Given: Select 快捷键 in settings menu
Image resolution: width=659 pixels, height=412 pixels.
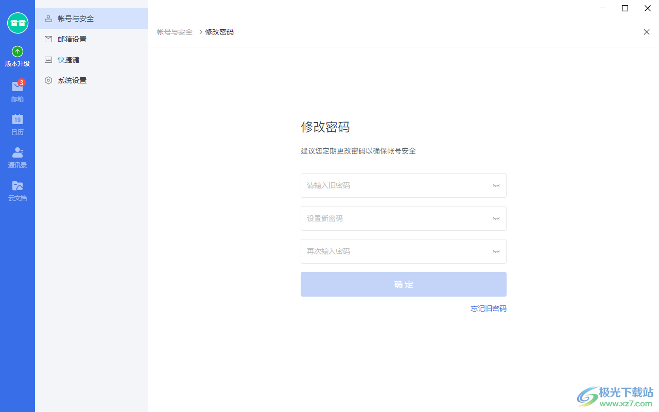Looking at the screenshot, I should (x=92, y=60).
